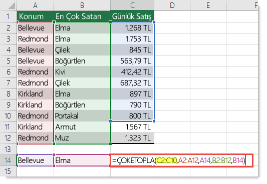The height and width of the screenshot is (184, 267).
Task: Click empty cell D1
Action: click(172, 16)
